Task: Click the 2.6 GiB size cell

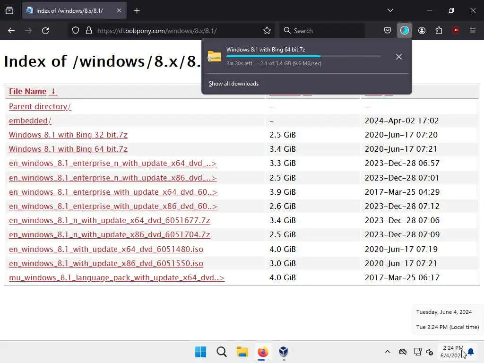Action: tap(283, 206)
